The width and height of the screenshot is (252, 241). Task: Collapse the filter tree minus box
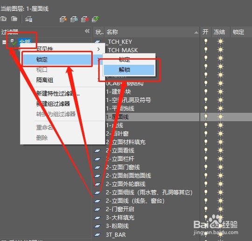(x=4, y=42)
